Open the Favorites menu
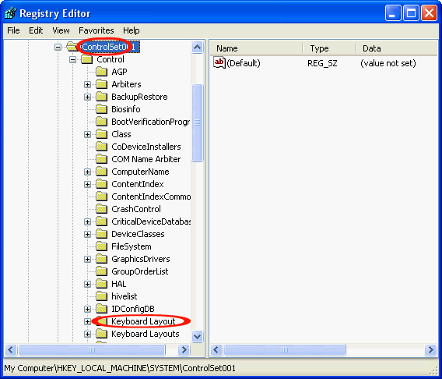The image size is (442, 379). tap(96, 30)
